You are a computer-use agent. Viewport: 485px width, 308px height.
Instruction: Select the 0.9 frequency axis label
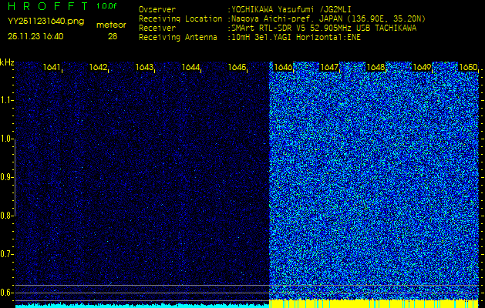point(5,177)
